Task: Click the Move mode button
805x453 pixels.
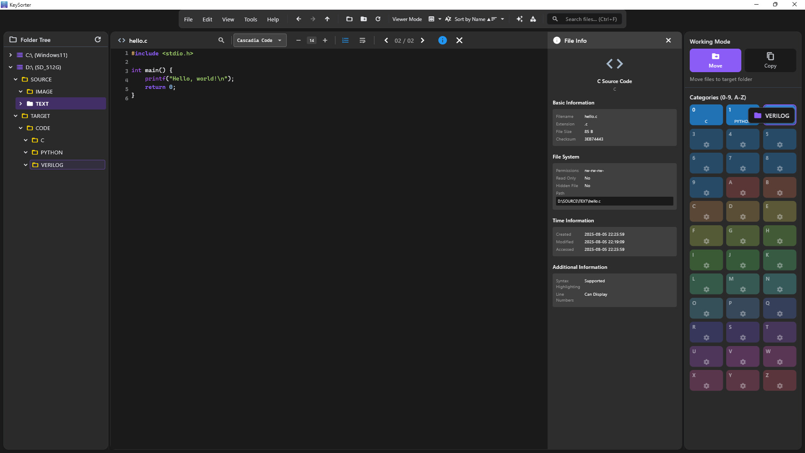Action: pos(715,60)
